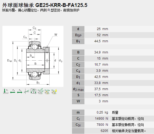
Task: Click the '3 mm' value
Action: click(x=103, y=101)
